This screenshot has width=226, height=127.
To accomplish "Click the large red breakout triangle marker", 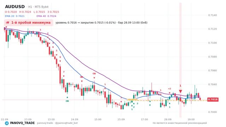I will pos(180,91).
